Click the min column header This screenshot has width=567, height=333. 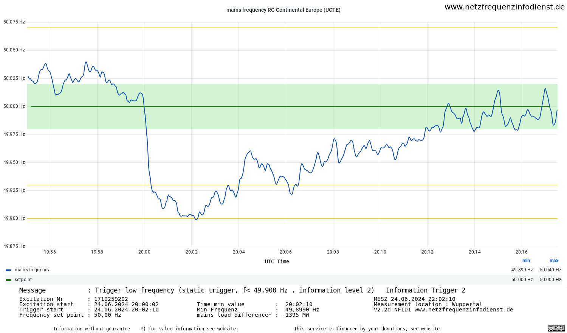point(526,261)
